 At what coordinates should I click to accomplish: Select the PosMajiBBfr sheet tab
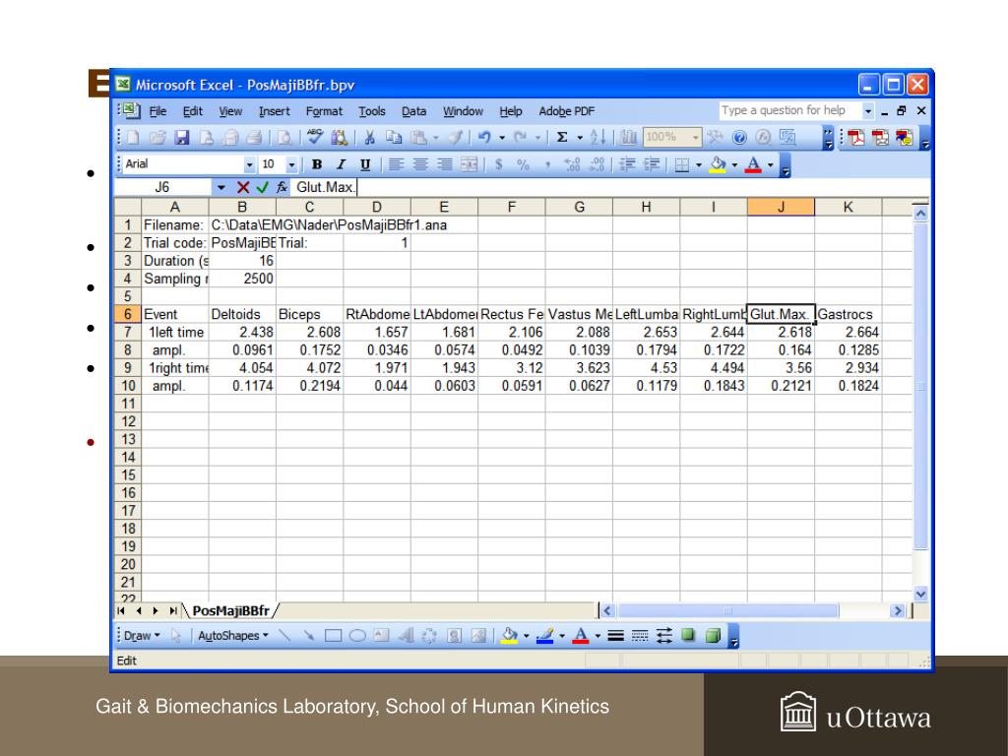[x=231, y=611]
